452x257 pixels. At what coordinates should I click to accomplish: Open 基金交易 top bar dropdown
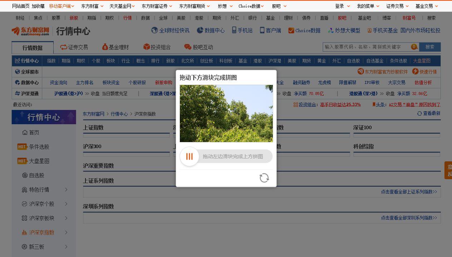tap(427, 6)
